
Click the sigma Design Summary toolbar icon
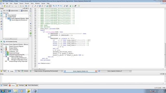[73, 6]
